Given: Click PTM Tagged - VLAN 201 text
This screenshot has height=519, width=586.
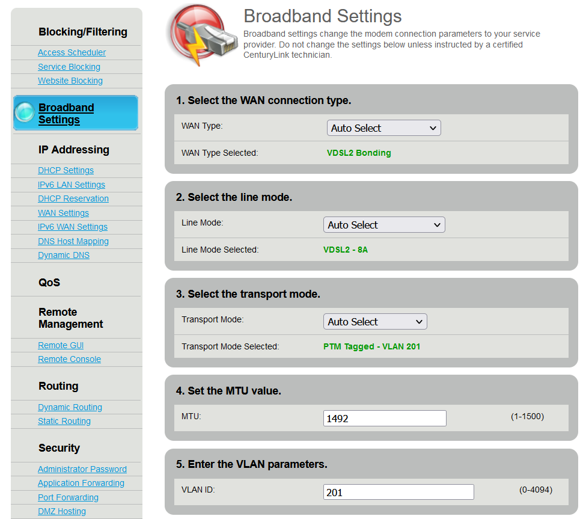Looking at the screenshot, I should tap(372, 346).
